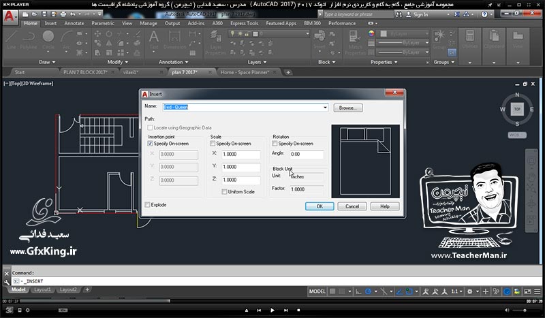The width and height of the screenshot is (545, 318).
Task: Click OK in the Insert dialog
Action: point(320,206)
